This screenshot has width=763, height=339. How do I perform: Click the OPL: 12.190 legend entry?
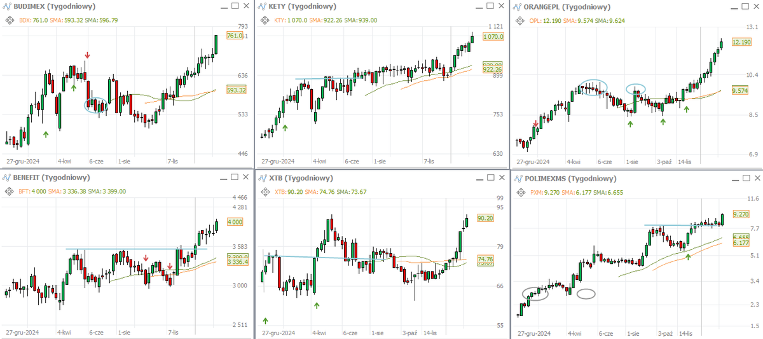[546, 20]
